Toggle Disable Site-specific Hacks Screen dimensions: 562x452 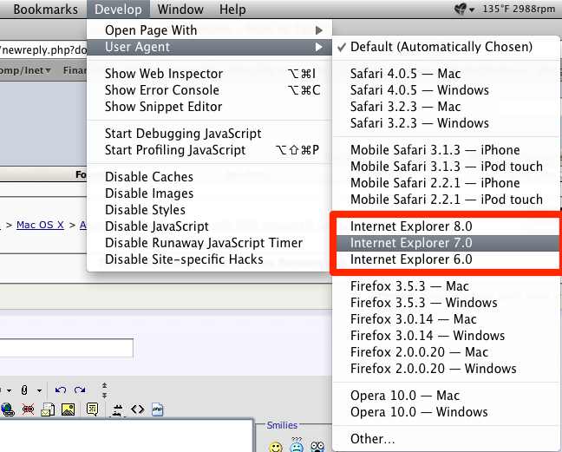[x=210, y=259]
